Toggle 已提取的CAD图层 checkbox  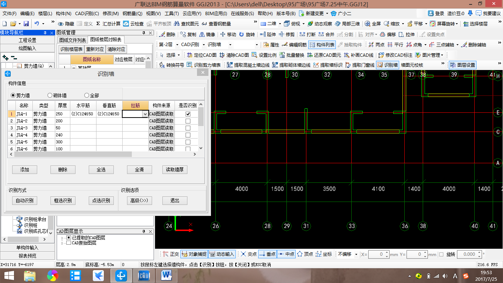pyautogui.click(x=68, y=238)
